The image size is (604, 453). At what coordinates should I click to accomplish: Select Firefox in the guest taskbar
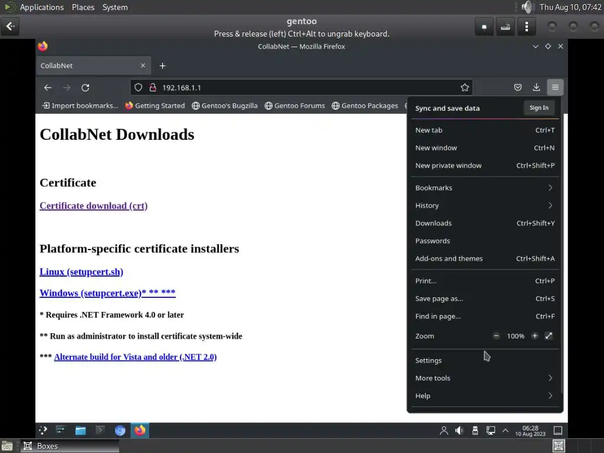coord(140,430)
